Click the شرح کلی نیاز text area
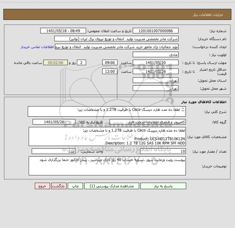 tap(107, 111)
